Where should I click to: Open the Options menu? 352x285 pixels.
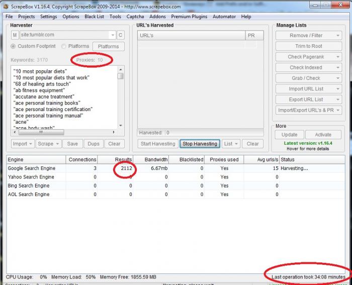[71, 17]
